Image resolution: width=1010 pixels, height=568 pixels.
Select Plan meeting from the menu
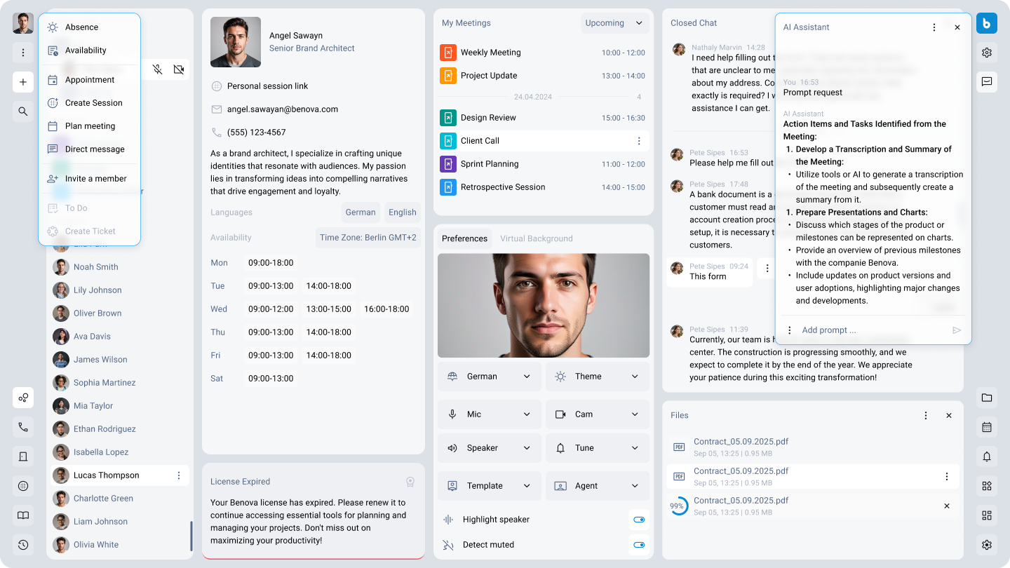[90, 126]
